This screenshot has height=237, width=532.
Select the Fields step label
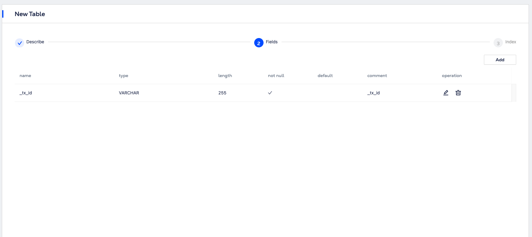click(272, 42)
